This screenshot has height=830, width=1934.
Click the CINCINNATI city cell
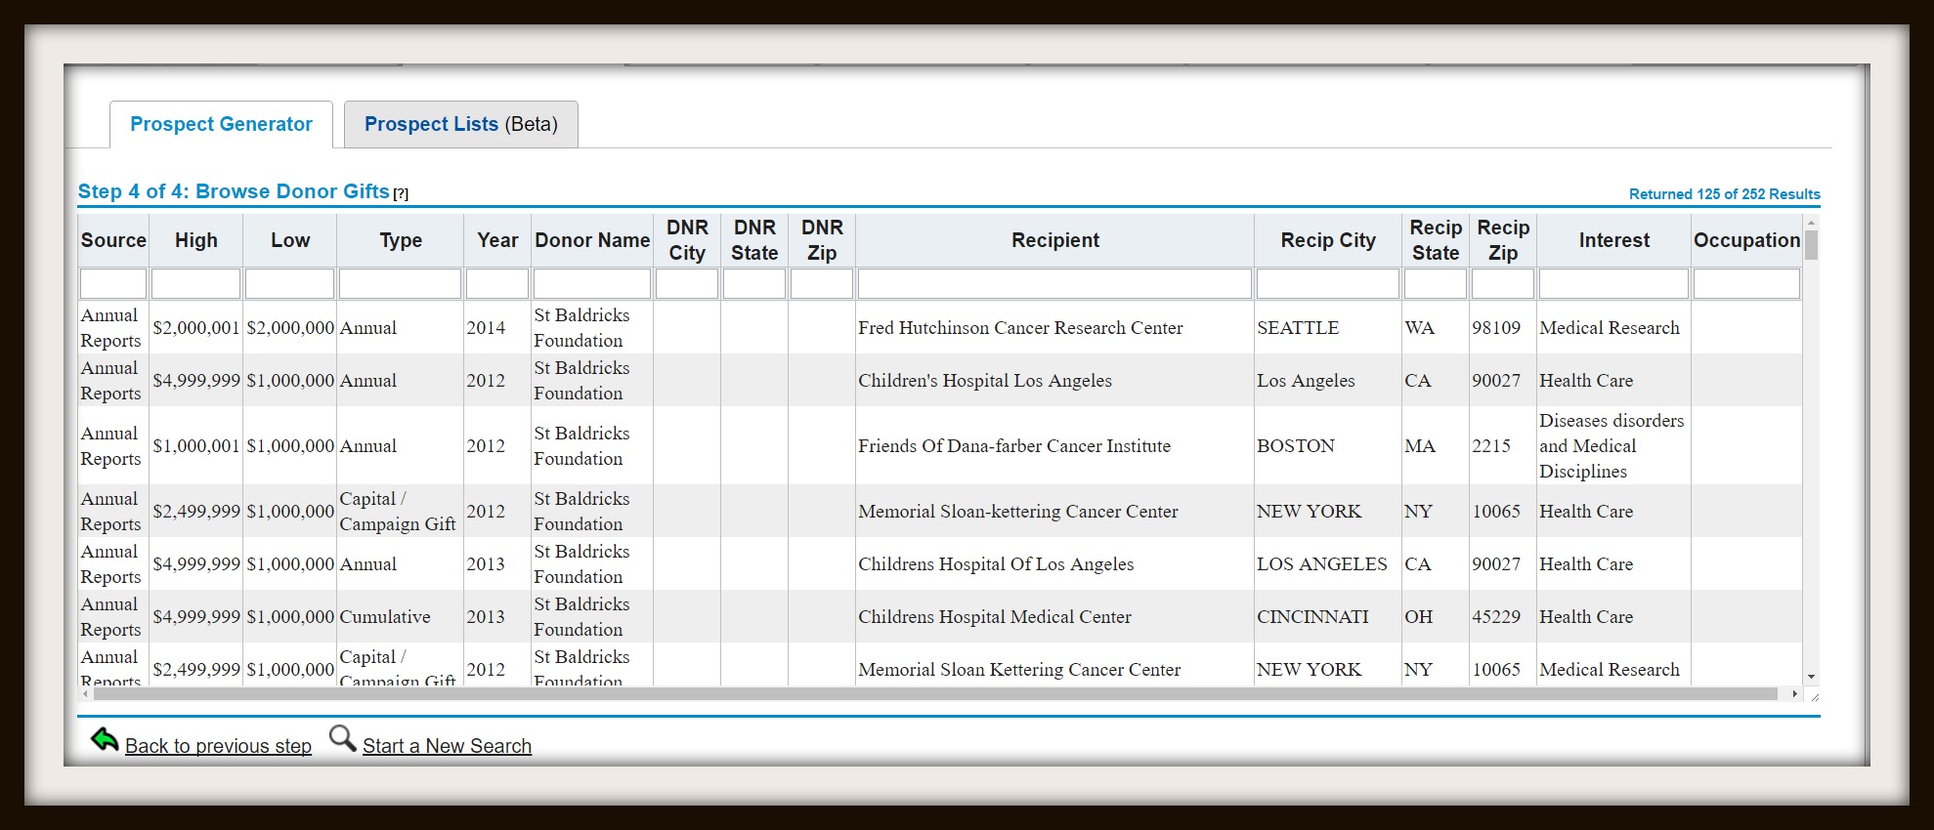click(x=1328, y=617)
